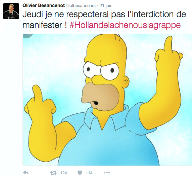Open the tweet permalink dated 21 juin
Viewport: 192px width, 177px height.
coord(106,6)
